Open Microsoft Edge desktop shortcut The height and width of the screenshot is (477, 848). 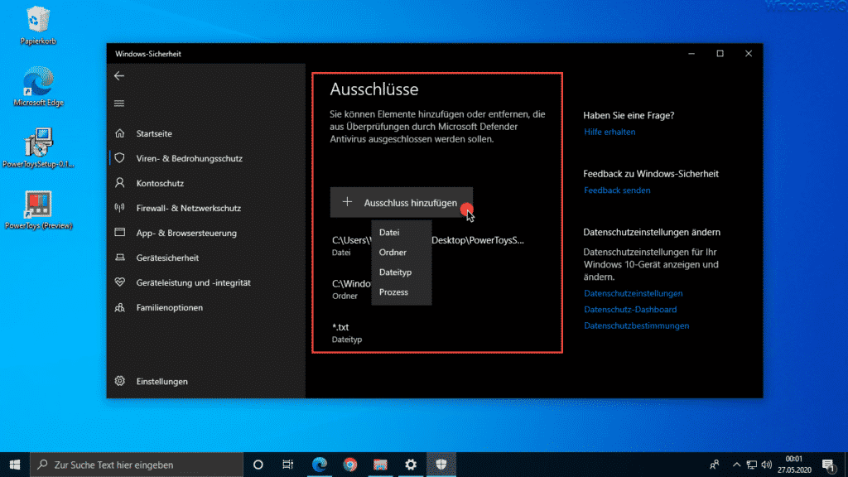coord(38,86)
